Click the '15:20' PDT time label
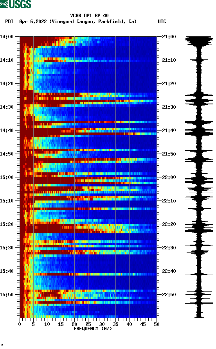Image resolution: width=216 pixels, height=349 pixels. (x=7, y=224)
